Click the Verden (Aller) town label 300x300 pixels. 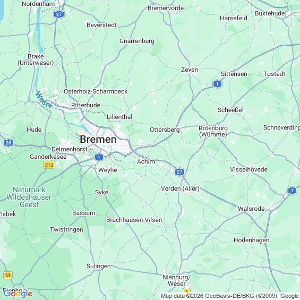tap(180, 188)
